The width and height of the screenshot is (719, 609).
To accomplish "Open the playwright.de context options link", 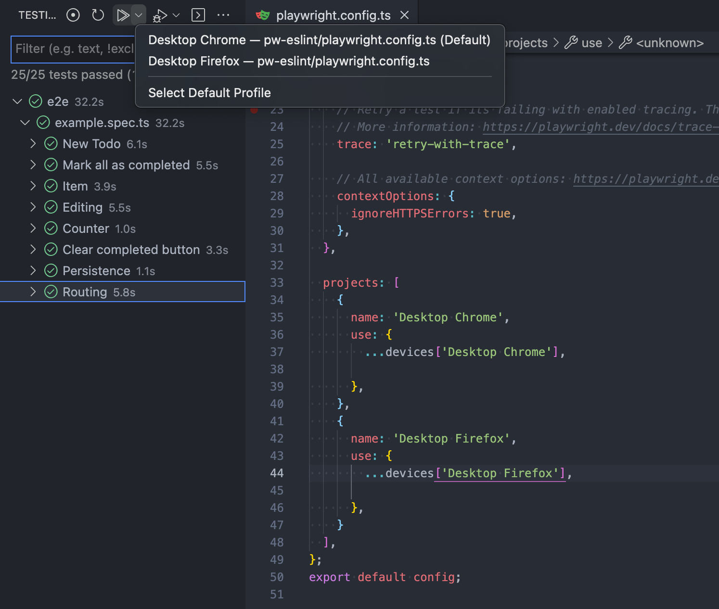I will (x=646, y=178).
